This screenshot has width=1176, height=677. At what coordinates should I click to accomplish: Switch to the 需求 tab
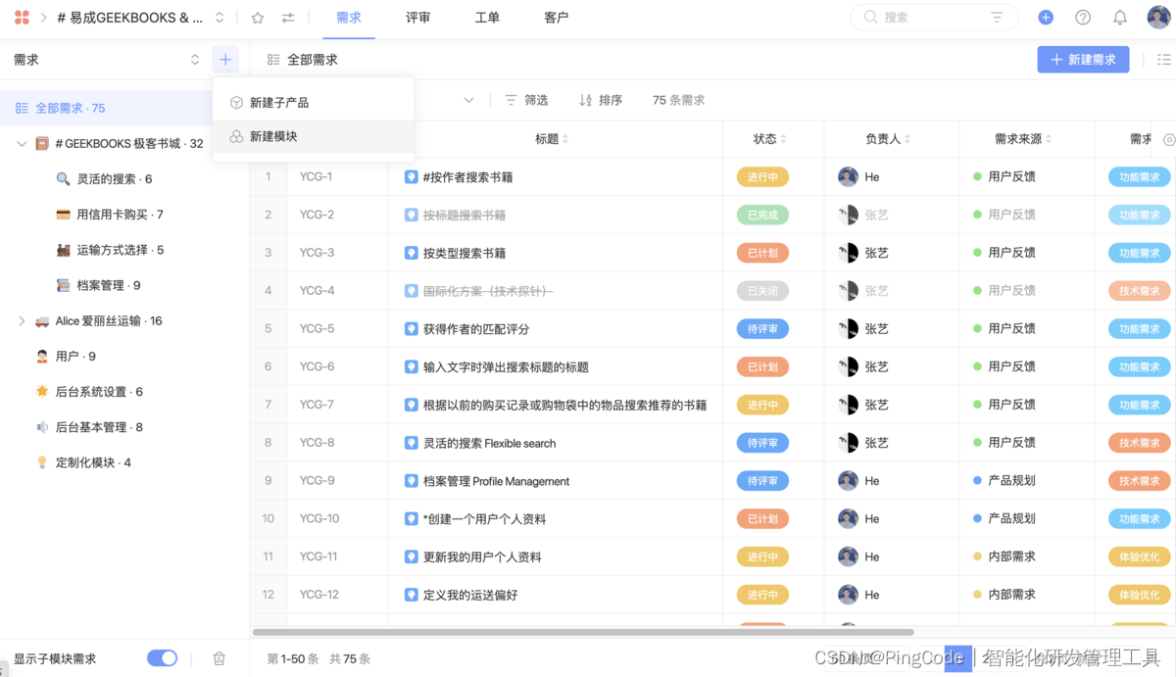(349, 18)
